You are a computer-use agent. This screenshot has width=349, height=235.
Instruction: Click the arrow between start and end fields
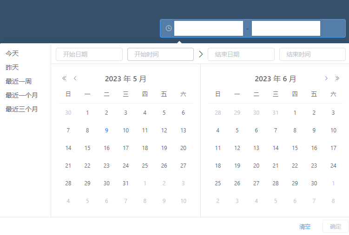201,54
